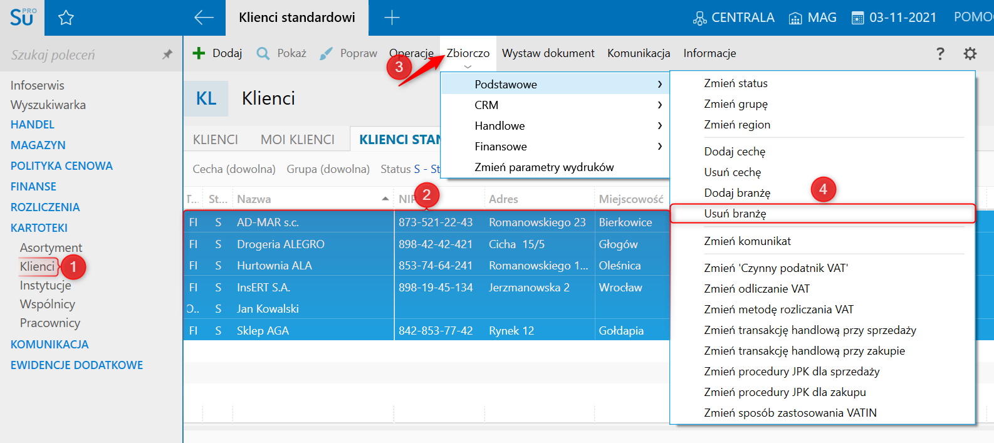Switch to the MOI KLIENCI tab
Screen dimensions: 994x443
coord(298,140)
